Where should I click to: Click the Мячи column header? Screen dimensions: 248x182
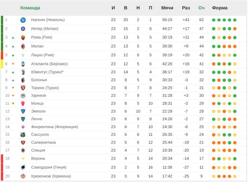(167, 8)
